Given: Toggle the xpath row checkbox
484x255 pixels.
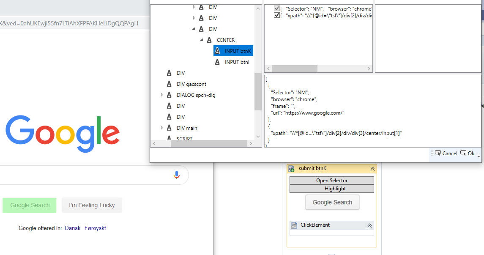Looking at the screenshot, I should tap(277, 15).
